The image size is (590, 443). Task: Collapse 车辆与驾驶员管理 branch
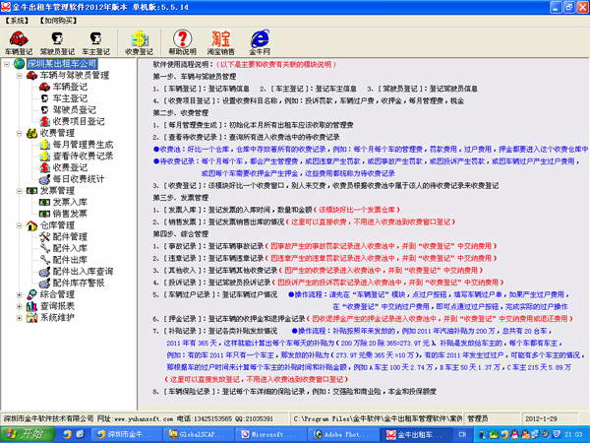[x=20, y=76]
